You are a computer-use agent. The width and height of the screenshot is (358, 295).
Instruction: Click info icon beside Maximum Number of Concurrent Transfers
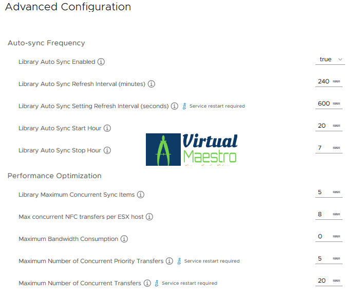[x=147, y=283]
